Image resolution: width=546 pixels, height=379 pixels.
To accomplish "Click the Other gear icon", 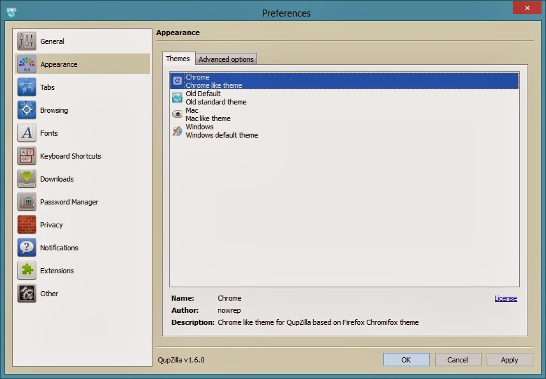I will point(26,294).
